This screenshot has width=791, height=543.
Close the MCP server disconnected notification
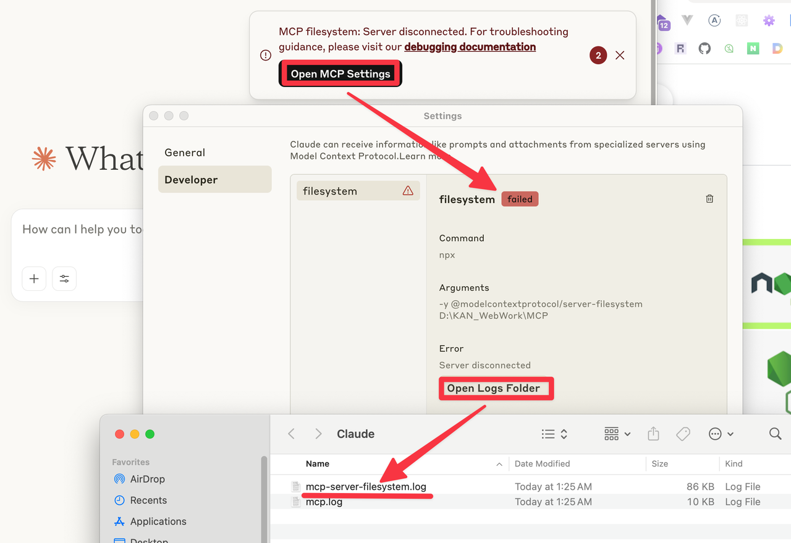[620, 55]
